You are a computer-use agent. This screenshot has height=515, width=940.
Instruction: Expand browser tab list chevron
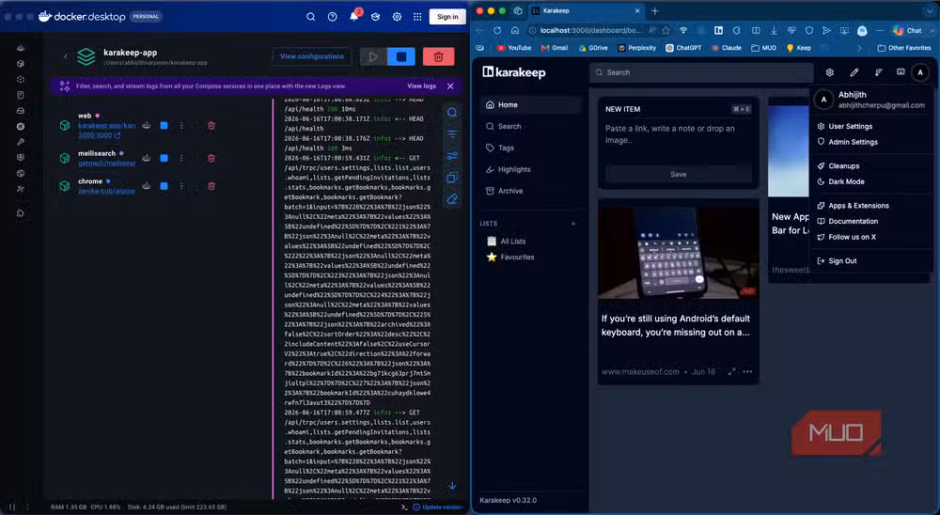[x=931, y=10]
